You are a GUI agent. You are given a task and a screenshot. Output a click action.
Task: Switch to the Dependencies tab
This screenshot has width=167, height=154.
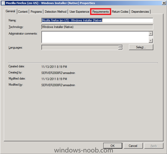tap(140, 12)
